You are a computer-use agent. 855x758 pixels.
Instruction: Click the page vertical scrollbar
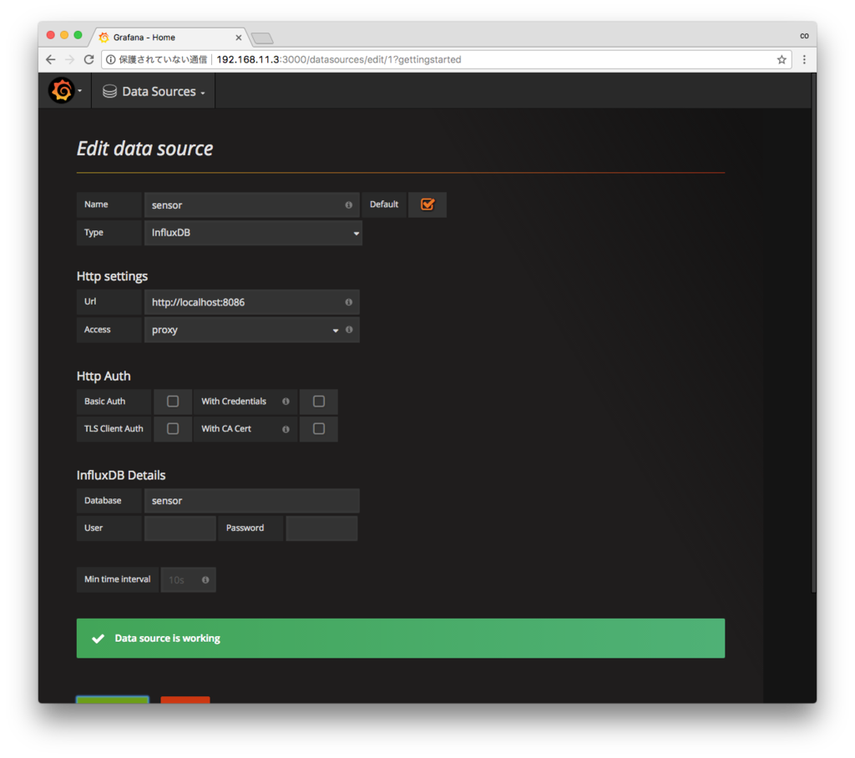[x=813, y=334]
